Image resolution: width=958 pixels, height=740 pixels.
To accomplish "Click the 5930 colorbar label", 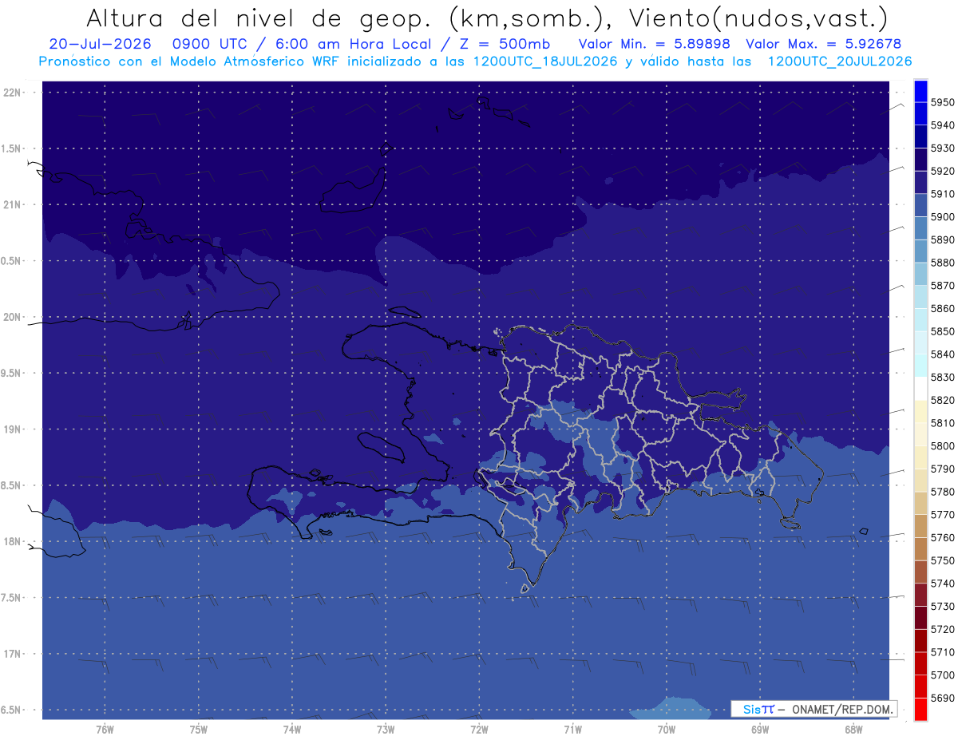I will point(943,148).
